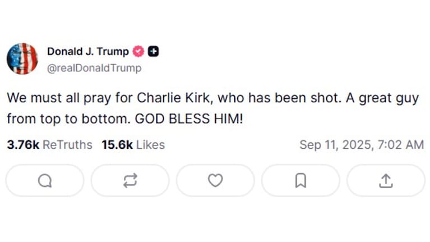Click the words "We must all pray"
The height and width of the screenshot is (242, 430).
pyautogui.click(x=47, y=98)
